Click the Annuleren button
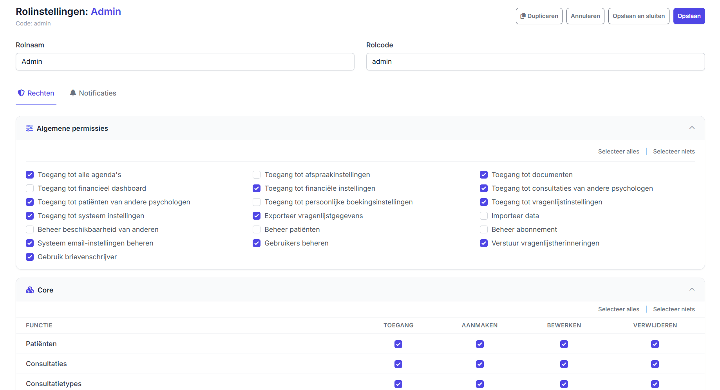Screen dimensions: 720x390 coord(585,16)
